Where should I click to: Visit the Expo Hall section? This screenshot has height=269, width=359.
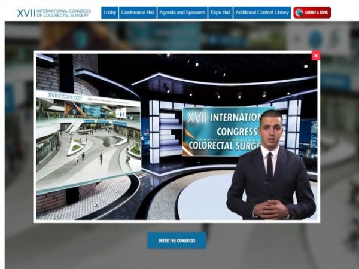coord(220,13)
